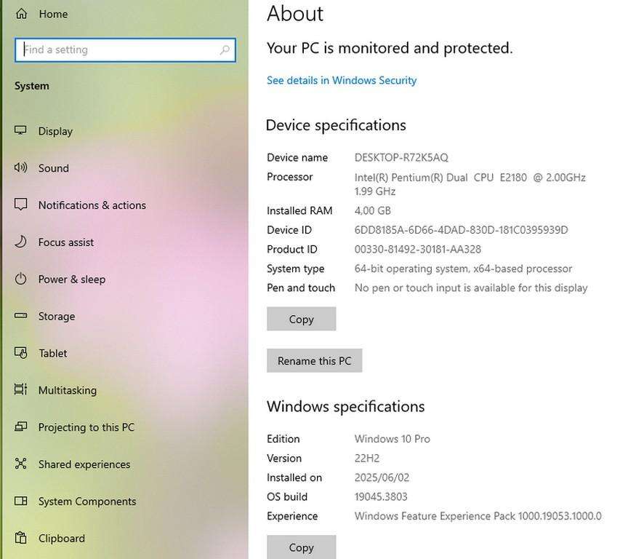620x559 pixels.
Task: Select the Storage drive icon
Action: (x=21, y=317)
